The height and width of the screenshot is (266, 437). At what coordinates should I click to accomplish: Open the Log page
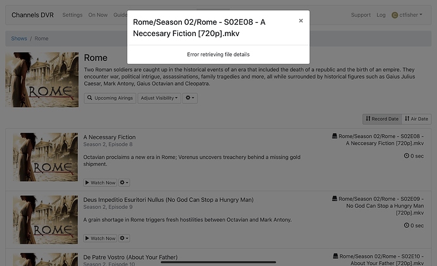click(381, 15)
